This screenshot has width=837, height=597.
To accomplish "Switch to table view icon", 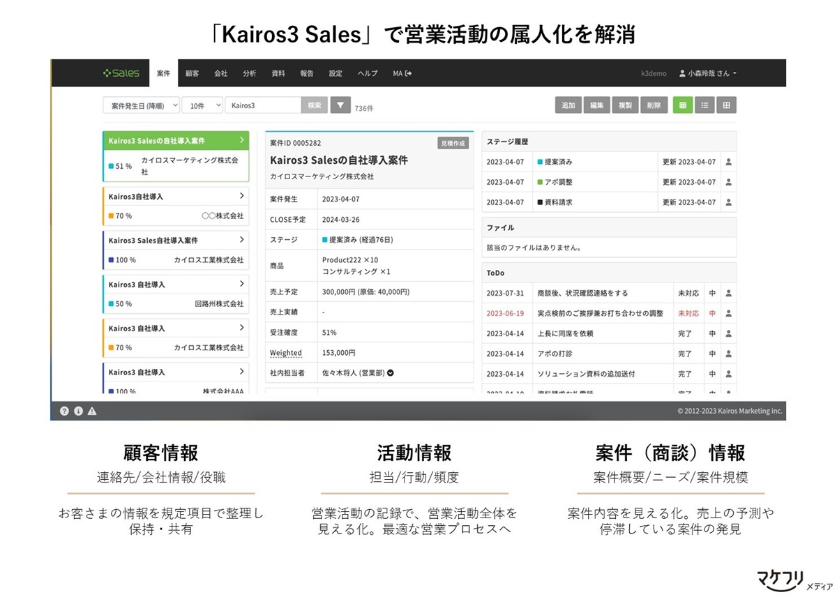I will tap(727, 105).
